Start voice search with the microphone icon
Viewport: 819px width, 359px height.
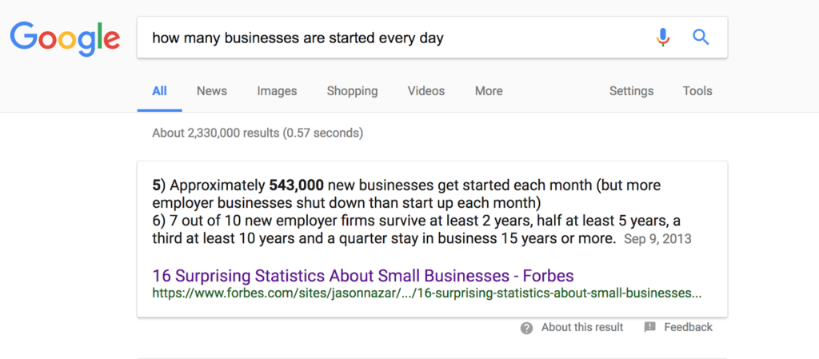[663, 37]
